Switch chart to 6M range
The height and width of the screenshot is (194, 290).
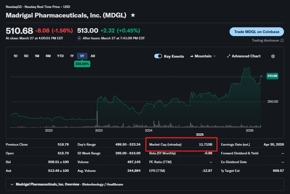click(x=48, y=56)
